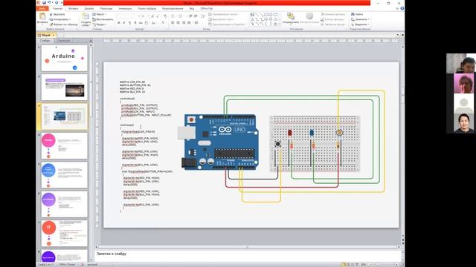This screenshot has height=267, width=476.
Task: Click Increase Font Size icon
Action: coord(152,16)
